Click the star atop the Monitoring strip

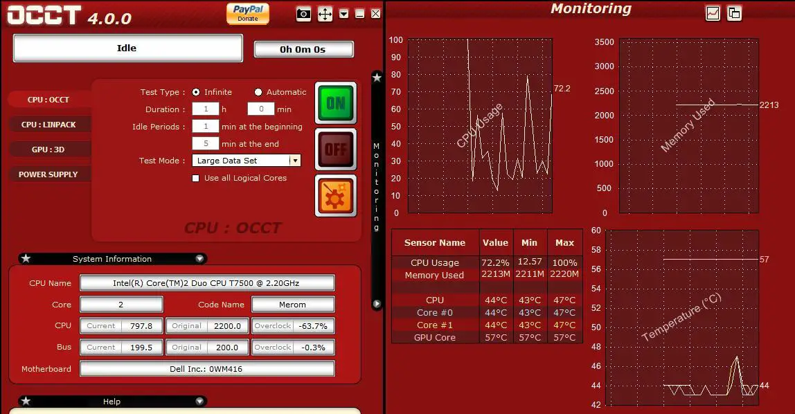tap(377, 78)
